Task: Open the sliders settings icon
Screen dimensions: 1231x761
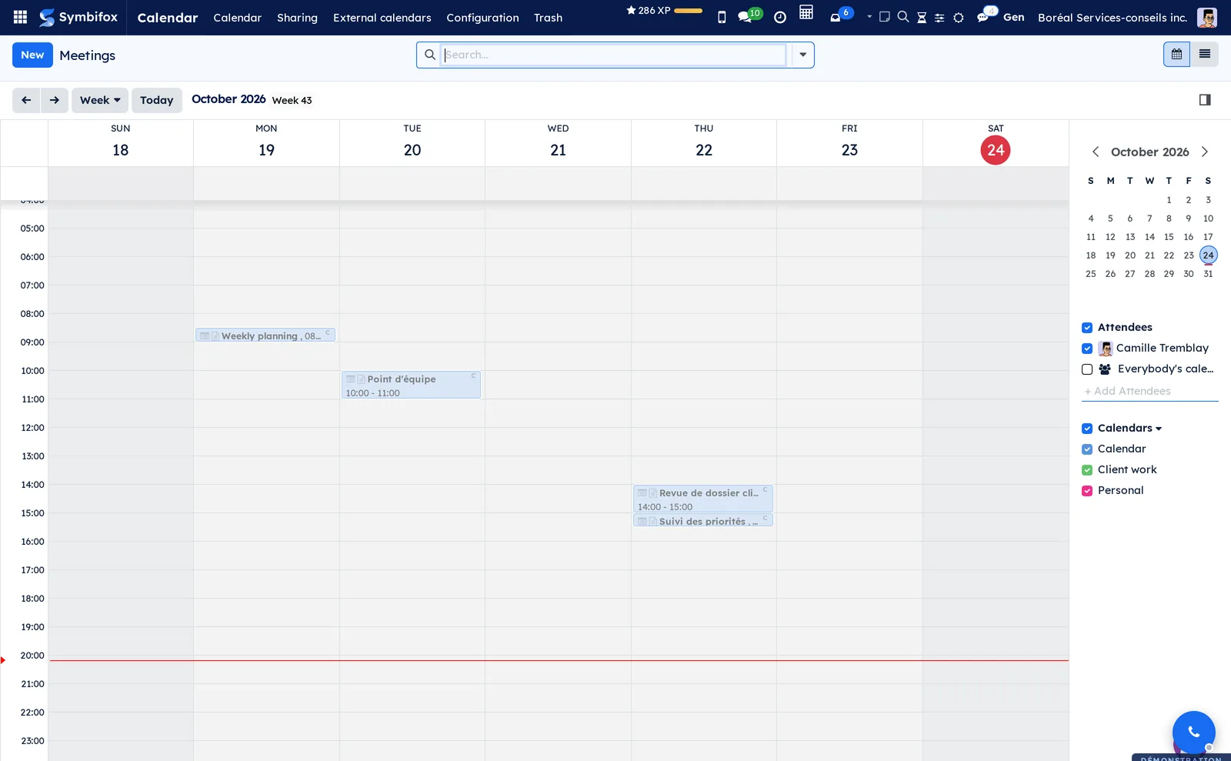Action: coord(939,17)
